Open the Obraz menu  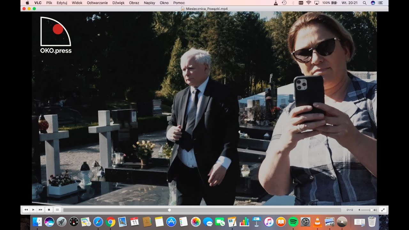tap(134, 3)
